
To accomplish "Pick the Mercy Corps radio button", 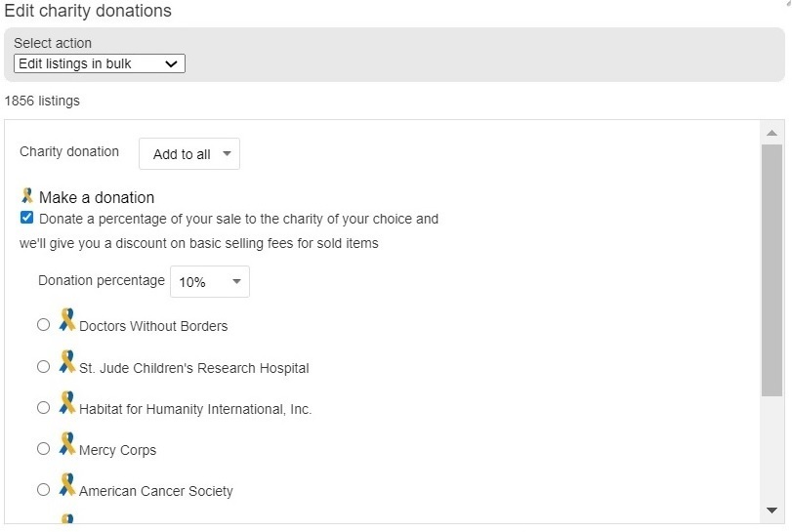I will [43, 448].
